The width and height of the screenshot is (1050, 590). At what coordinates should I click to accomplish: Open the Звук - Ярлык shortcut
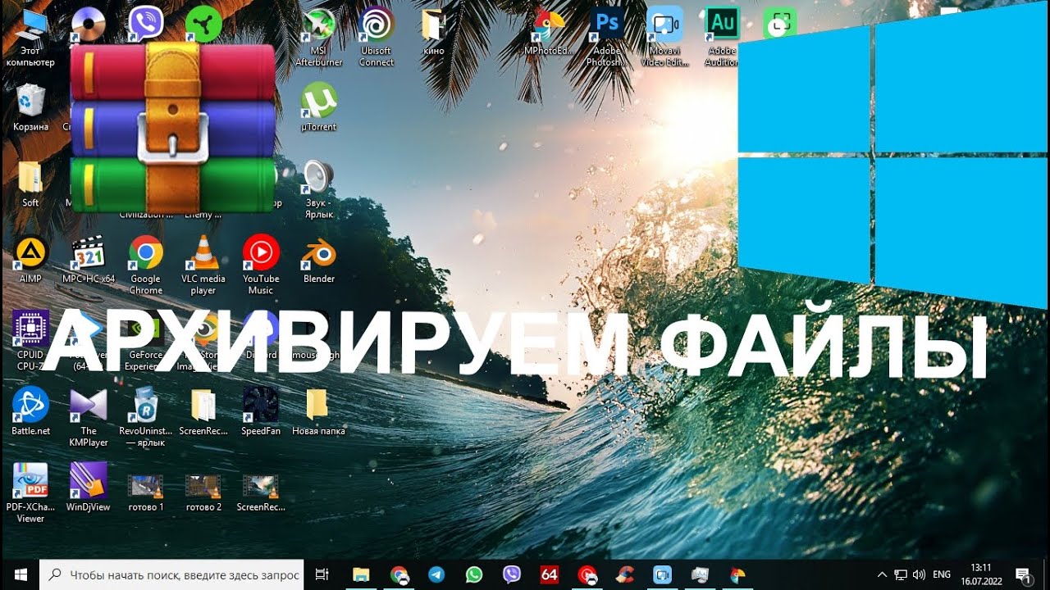coord(318,189)
